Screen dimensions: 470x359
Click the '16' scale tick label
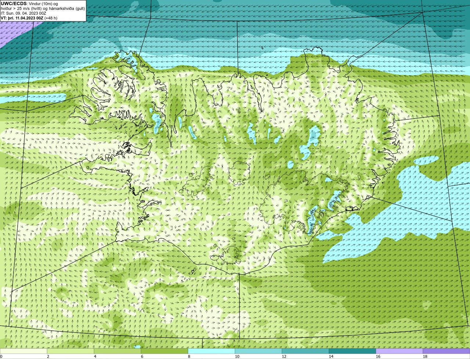(x=378, y=356)
